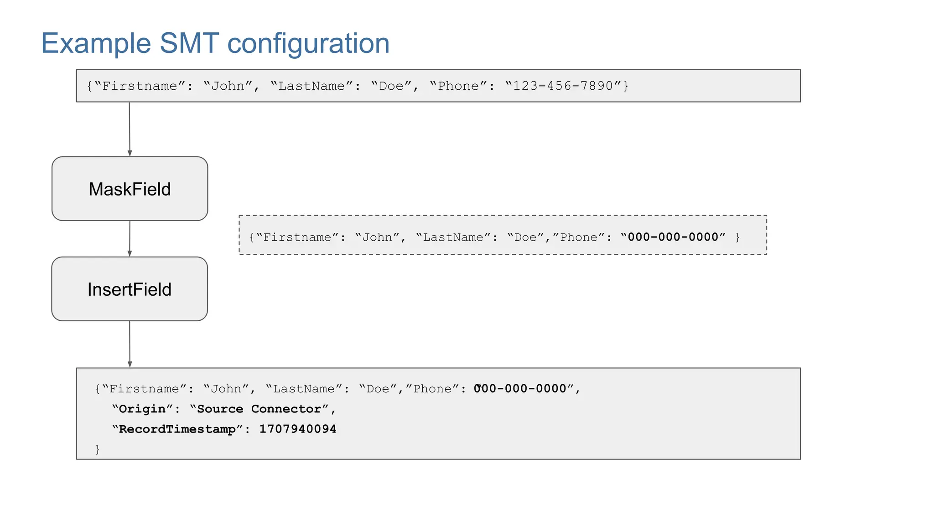
Task: Click the closing brace in the bottom box
Action: tap(98, 449)
